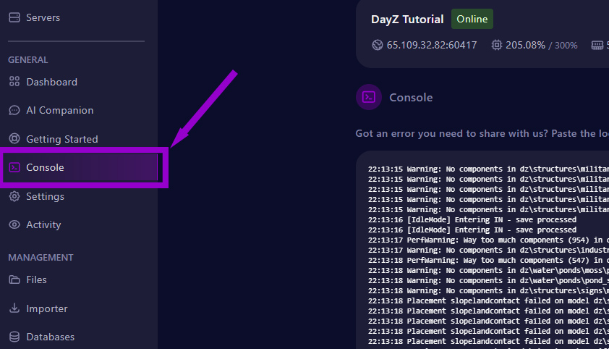Open the Importer page

[46, 308]
